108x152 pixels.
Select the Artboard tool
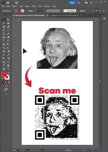pyautogui.click(x=8, y=62)
